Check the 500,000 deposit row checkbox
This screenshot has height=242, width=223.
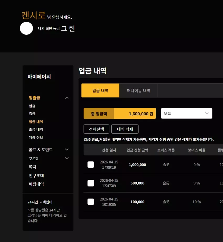91,183
